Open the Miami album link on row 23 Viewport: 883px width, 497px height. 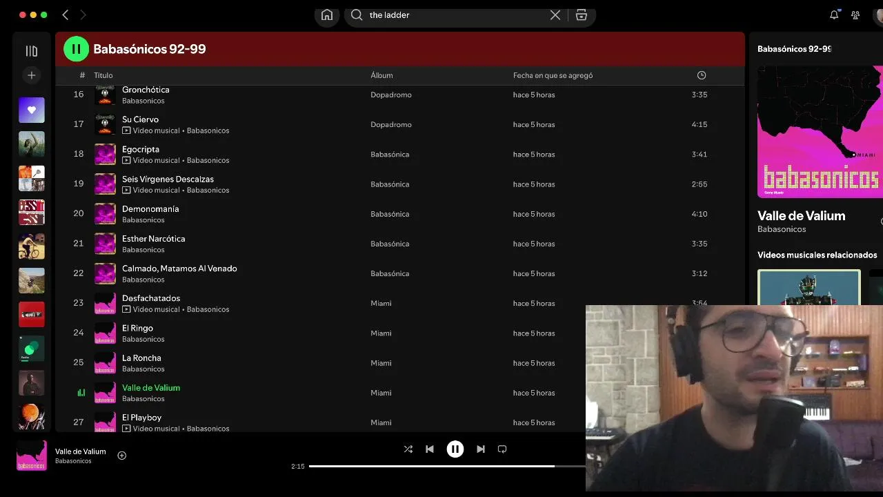coord(381,303)
